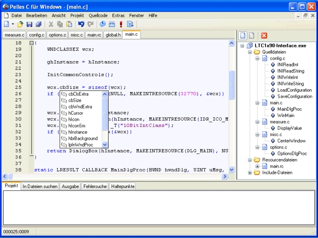This screenshot has width=318, height=238.
Task: Switch to the global.h editor tab
Action: [113, 35]
